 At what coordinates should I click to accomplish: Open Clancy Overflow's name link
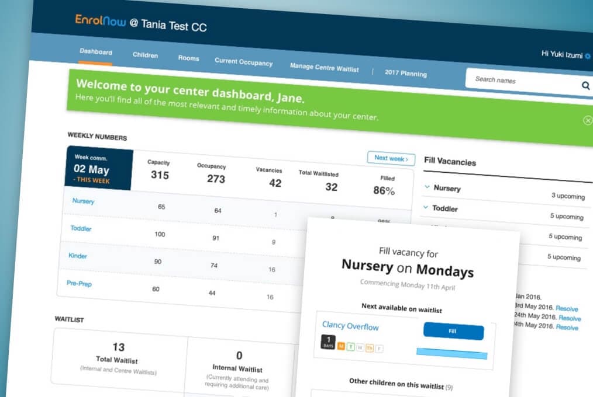click(x=350, y=326)
